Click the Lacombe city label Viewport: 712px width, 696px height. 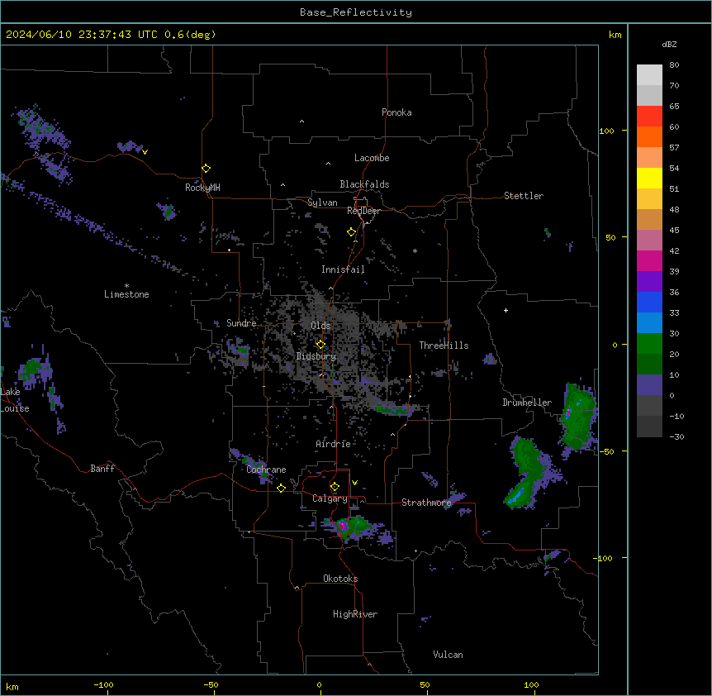tap(372, 158)
